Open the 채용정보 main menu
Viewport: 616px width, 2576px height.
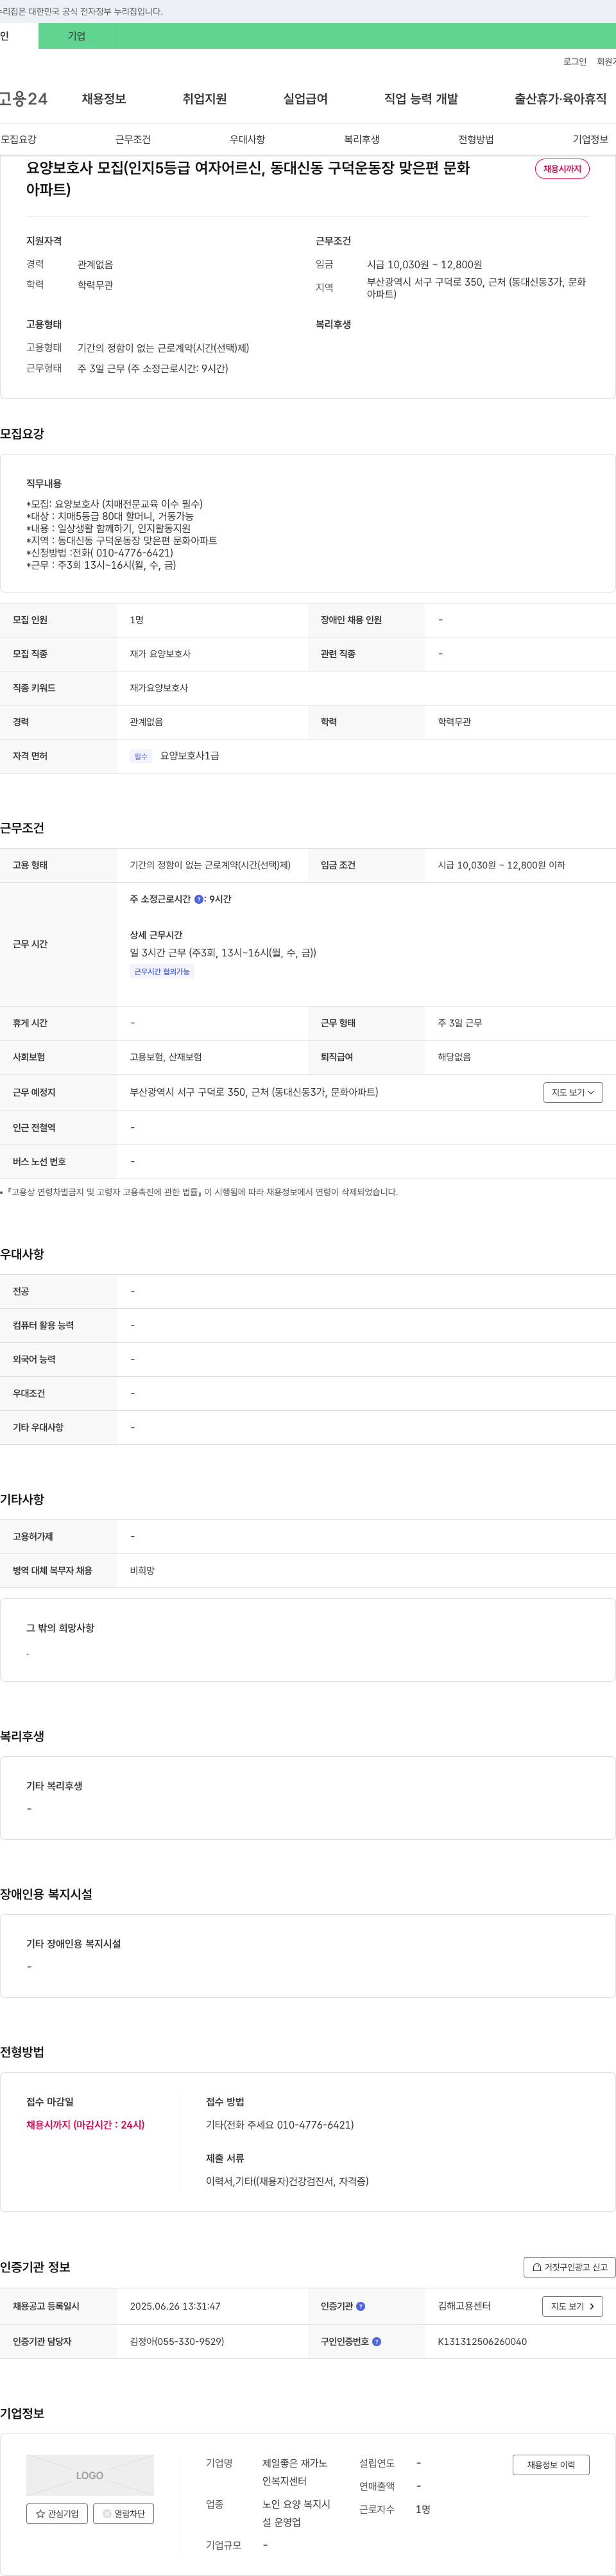[x=104, y=99]
